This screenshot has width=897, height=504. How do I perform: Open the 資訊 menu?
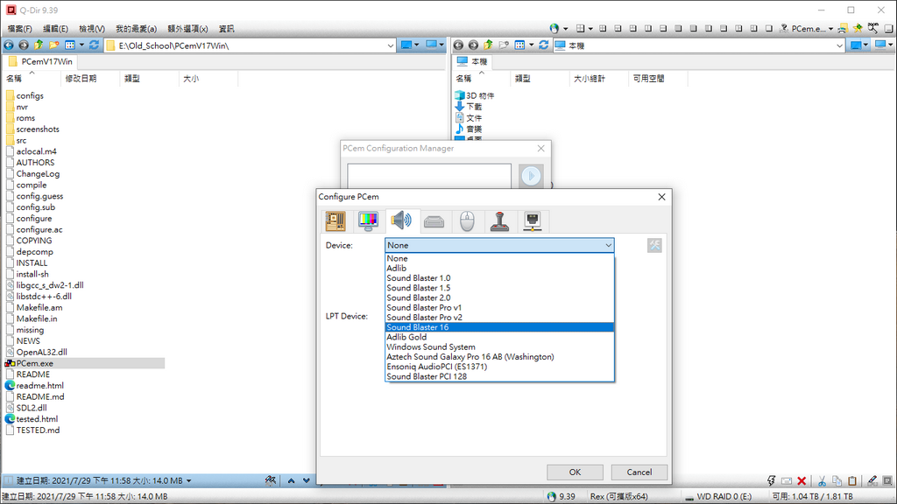click(x=227, y=29)
